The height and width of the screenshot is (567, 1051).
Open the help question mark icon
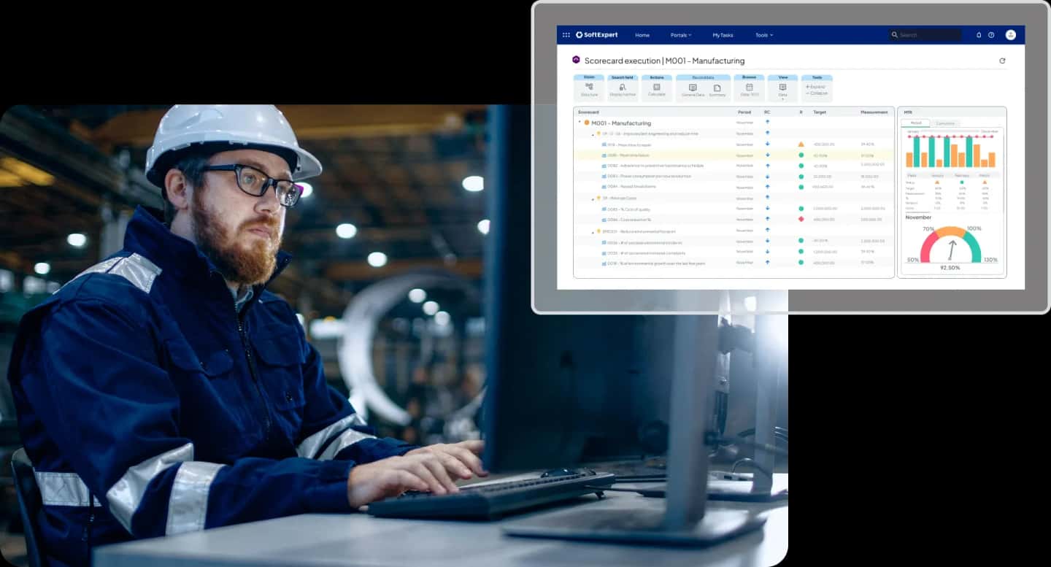pyautogui.click(x=991, y=35)
